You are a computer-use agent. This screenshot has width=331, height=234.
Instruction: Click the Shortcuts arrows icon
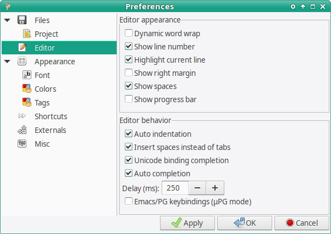(x=22, y=116)
